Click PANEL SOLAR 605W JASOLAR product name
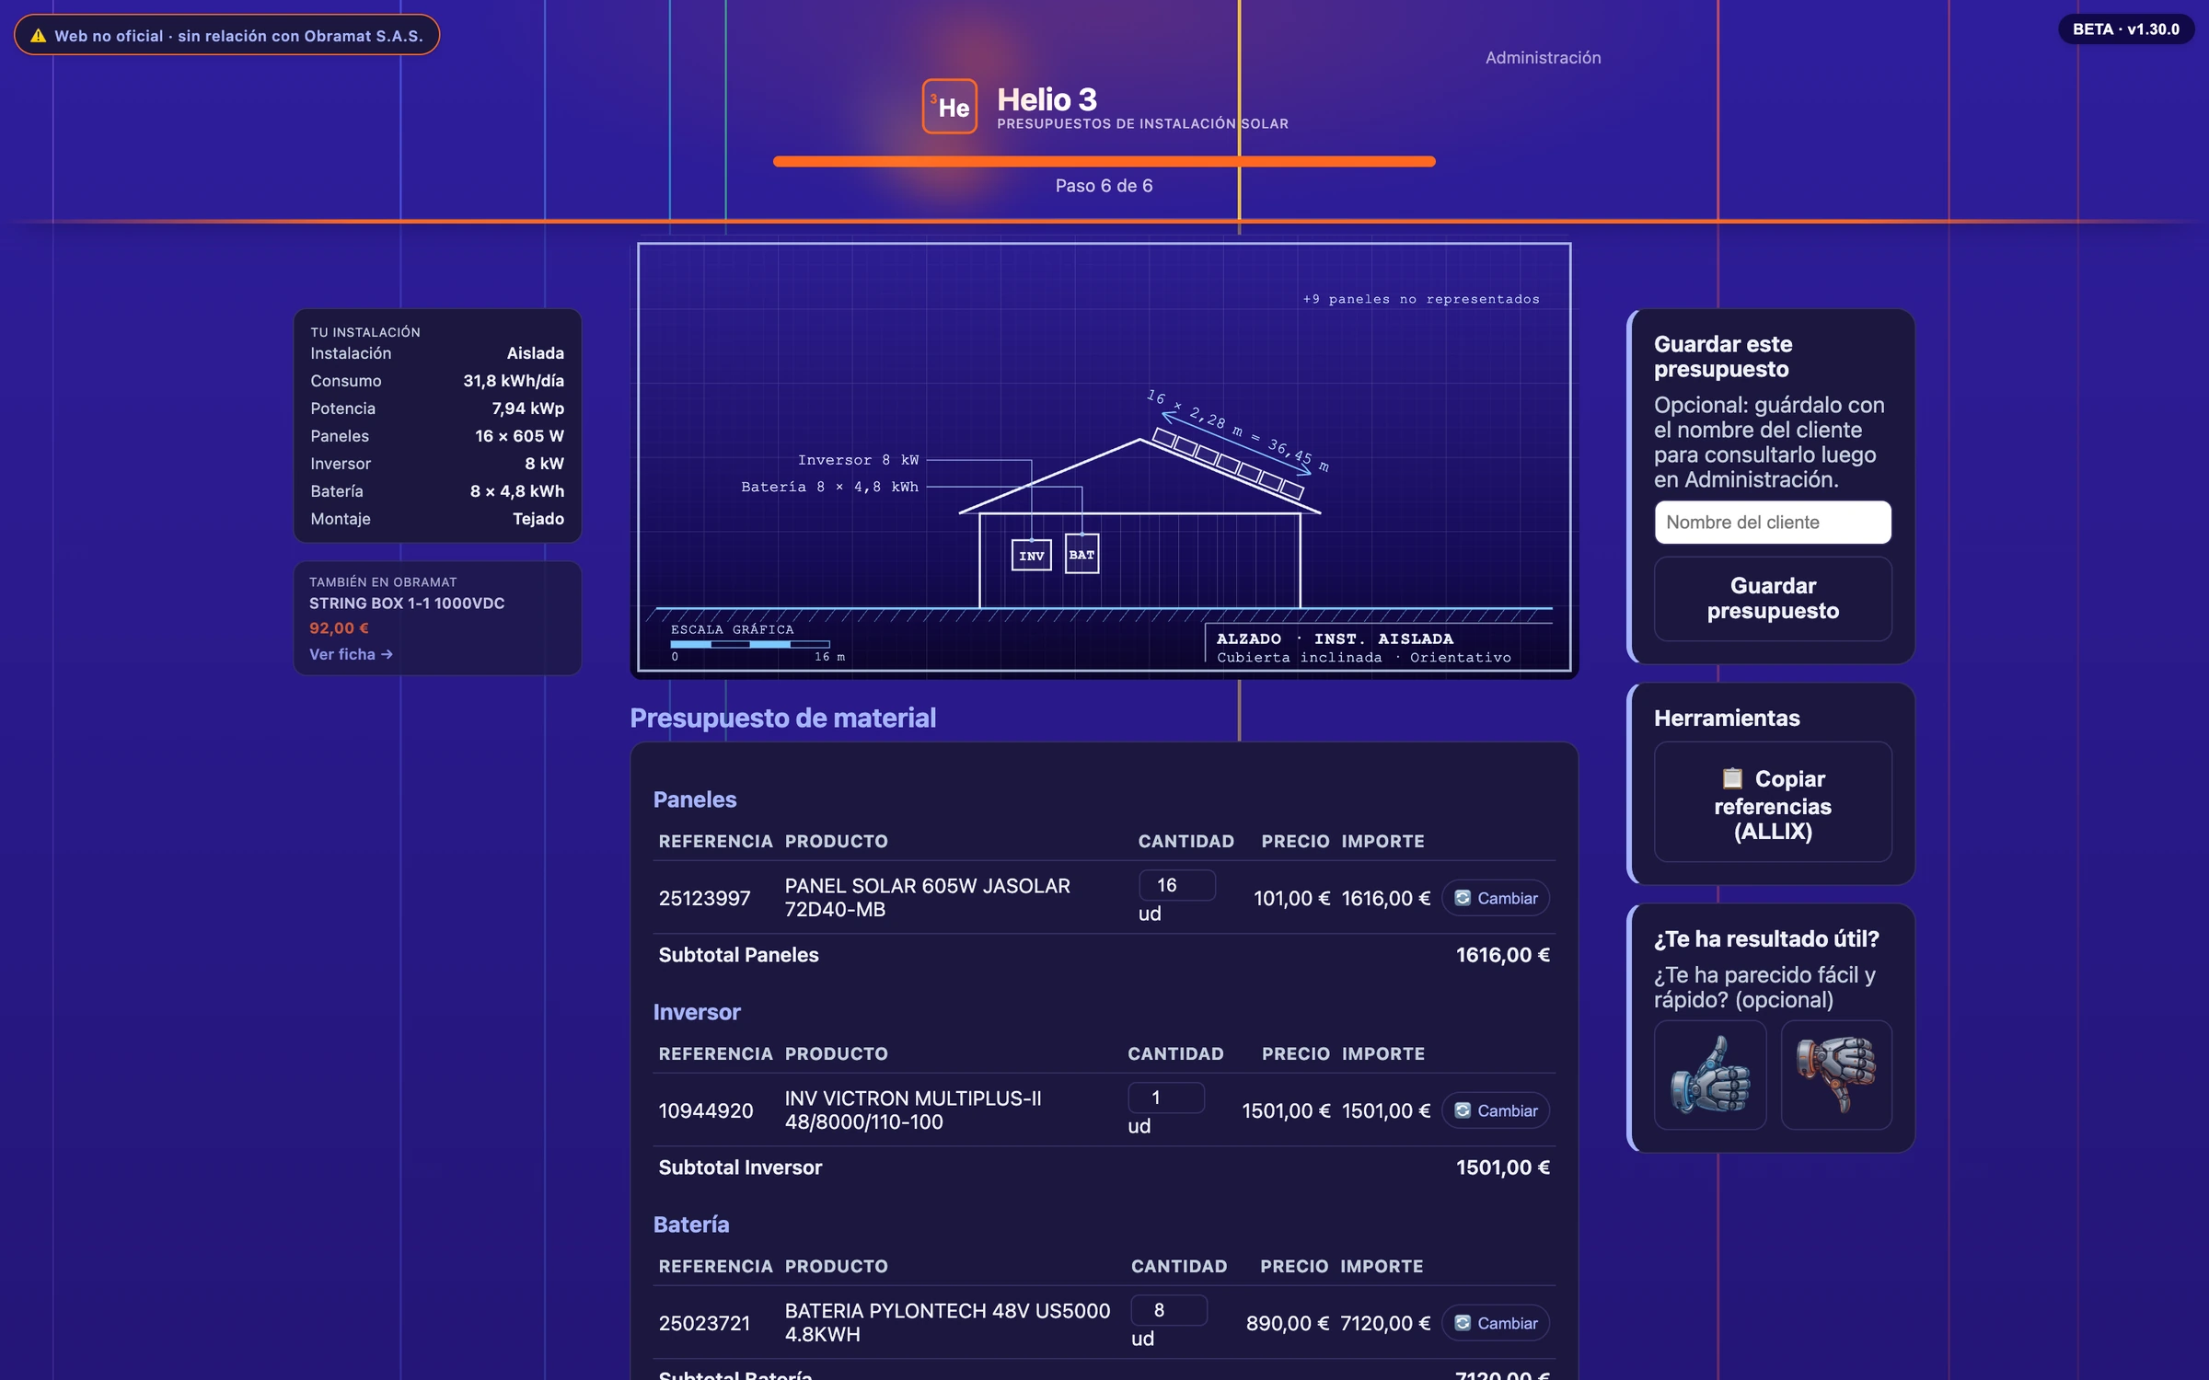2209x1380 pixels. click(x=928, y=897)
